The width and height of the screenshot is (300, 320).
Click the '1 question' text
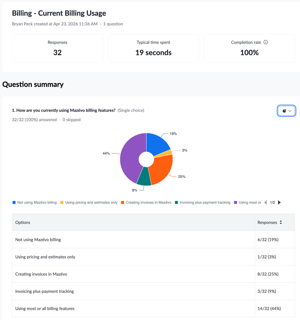(113, 24)
